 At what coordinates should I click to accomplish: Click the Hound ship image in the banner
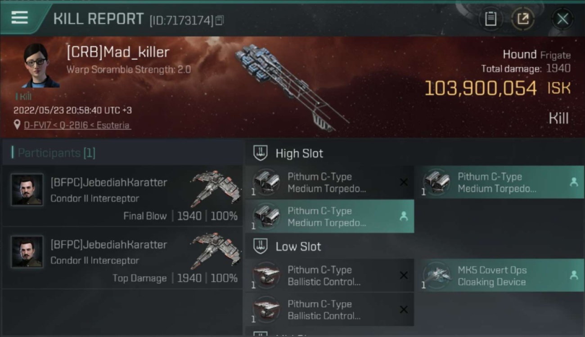point(290,85)
